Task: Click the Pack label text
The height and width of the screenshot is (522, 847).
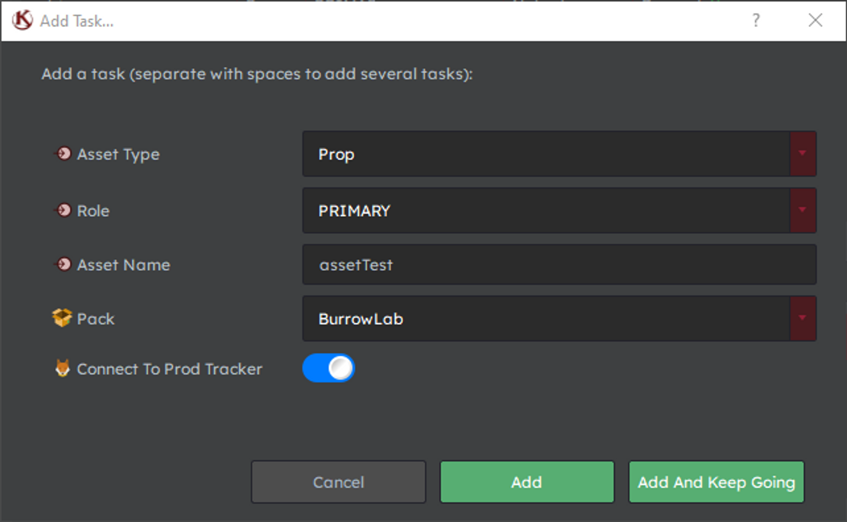Action: pos(96,319)
